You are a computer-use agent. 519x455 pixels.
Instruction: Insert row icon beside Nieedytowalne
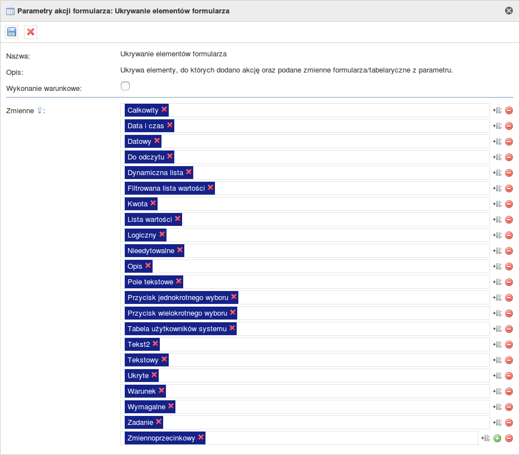tap(497, 251)
